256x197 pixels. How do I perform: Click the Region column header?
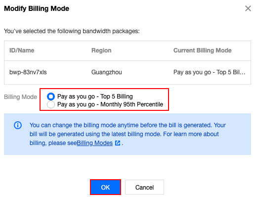coord(101,50)
